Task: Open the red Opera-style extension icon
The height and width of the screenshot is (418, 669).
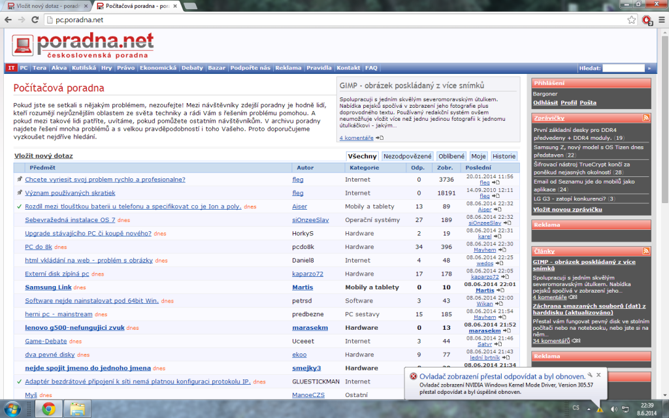Action: pos(647,20)
